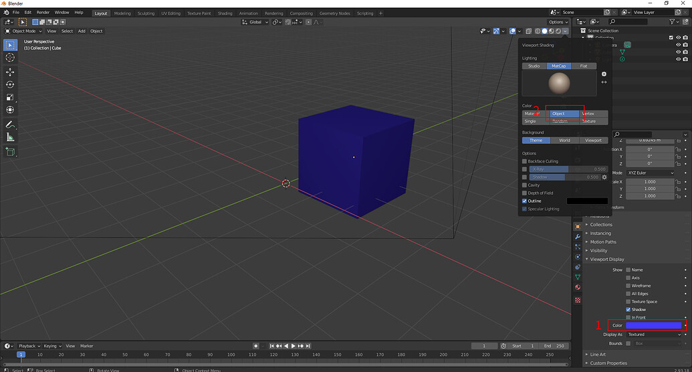Open the Particles properties tab
The height and width of the screenshot is (372, 692).
[577, 246]
